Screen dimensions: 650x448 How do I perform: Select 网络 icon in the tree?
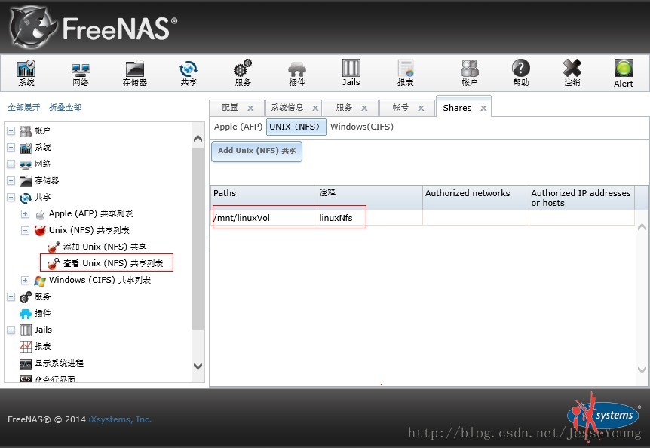pos(26,165)
